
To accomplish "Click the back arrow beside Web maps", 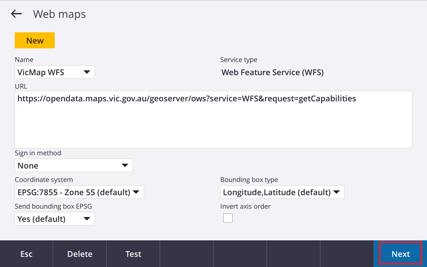I will 16,14.
